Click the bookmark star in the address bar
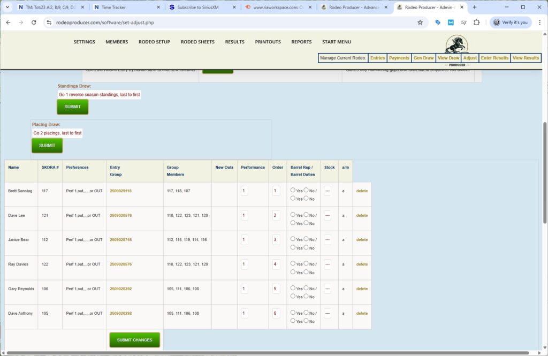This screenshot has width=548, height=356. (x=421, y=23)
